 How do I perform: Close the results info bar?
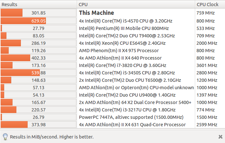point(221,137)
